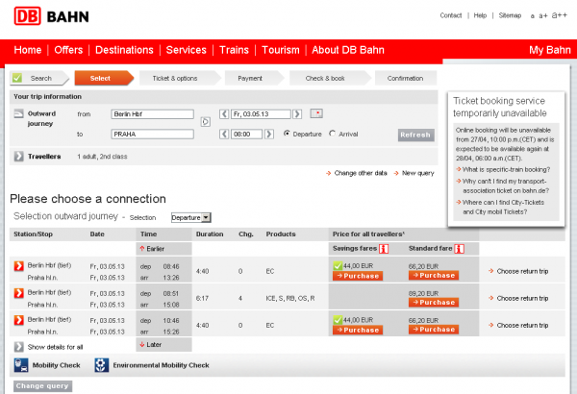
Task: Open Offers menu item
Action: tap(68, 50)
